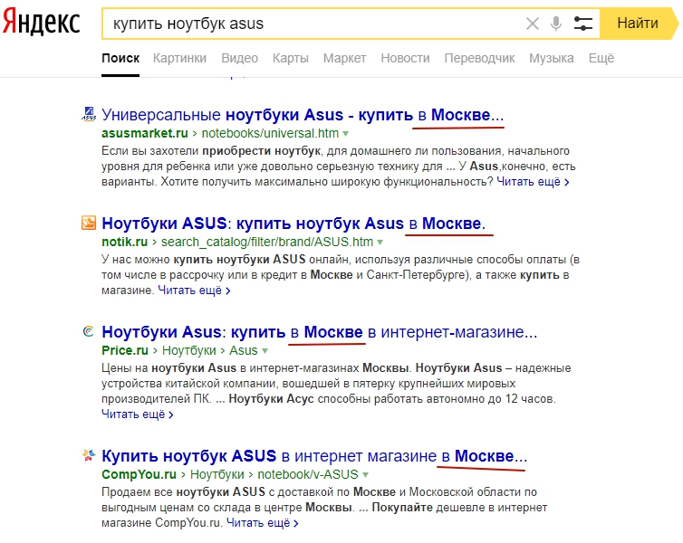Activate voice search microphone icon
This screenshot has width=683, height=543.
point(556,24)
